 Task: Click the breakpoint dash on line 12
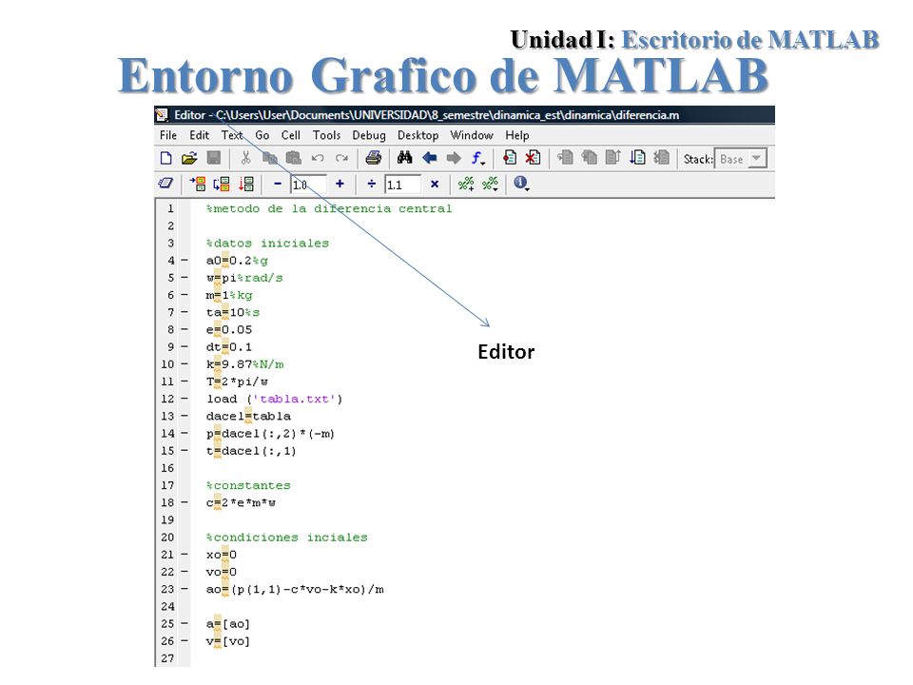(185, 399)
